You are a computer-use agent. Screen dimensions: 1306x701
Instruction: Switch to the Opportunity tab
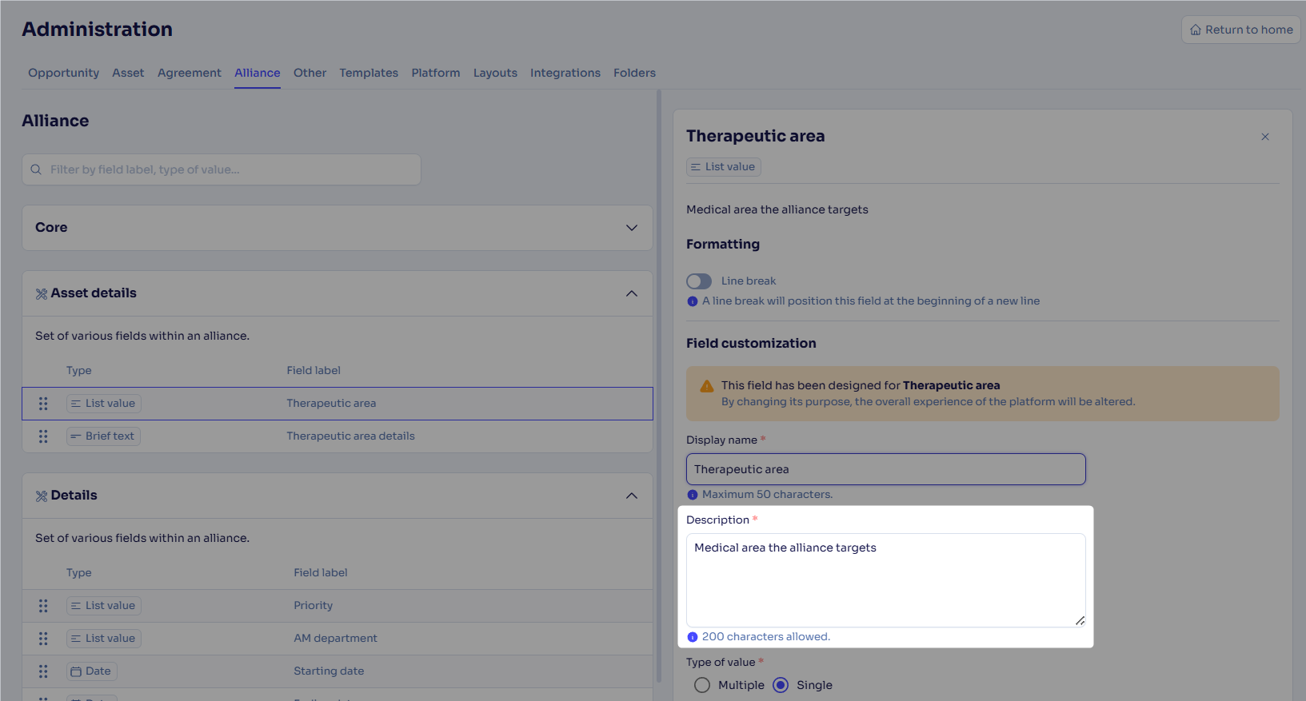pyautogui.click(x=64, y=73)
